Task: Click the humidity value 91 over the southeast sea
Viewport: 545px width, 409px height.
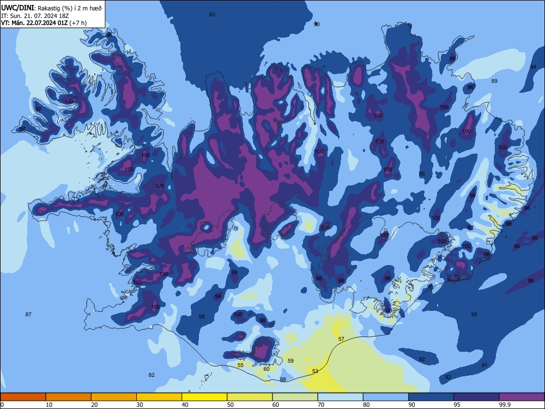Action: coord(485,365)
